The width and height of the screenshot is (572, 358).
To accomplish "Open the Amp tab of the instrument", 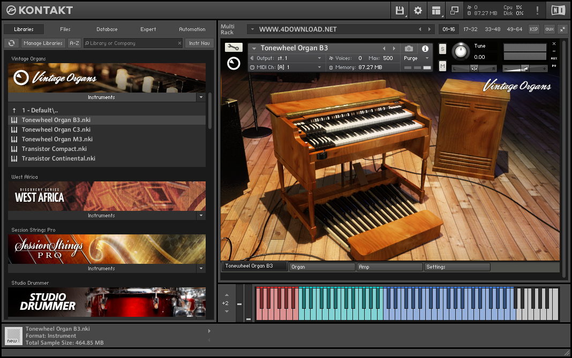I will coord(389,266).
